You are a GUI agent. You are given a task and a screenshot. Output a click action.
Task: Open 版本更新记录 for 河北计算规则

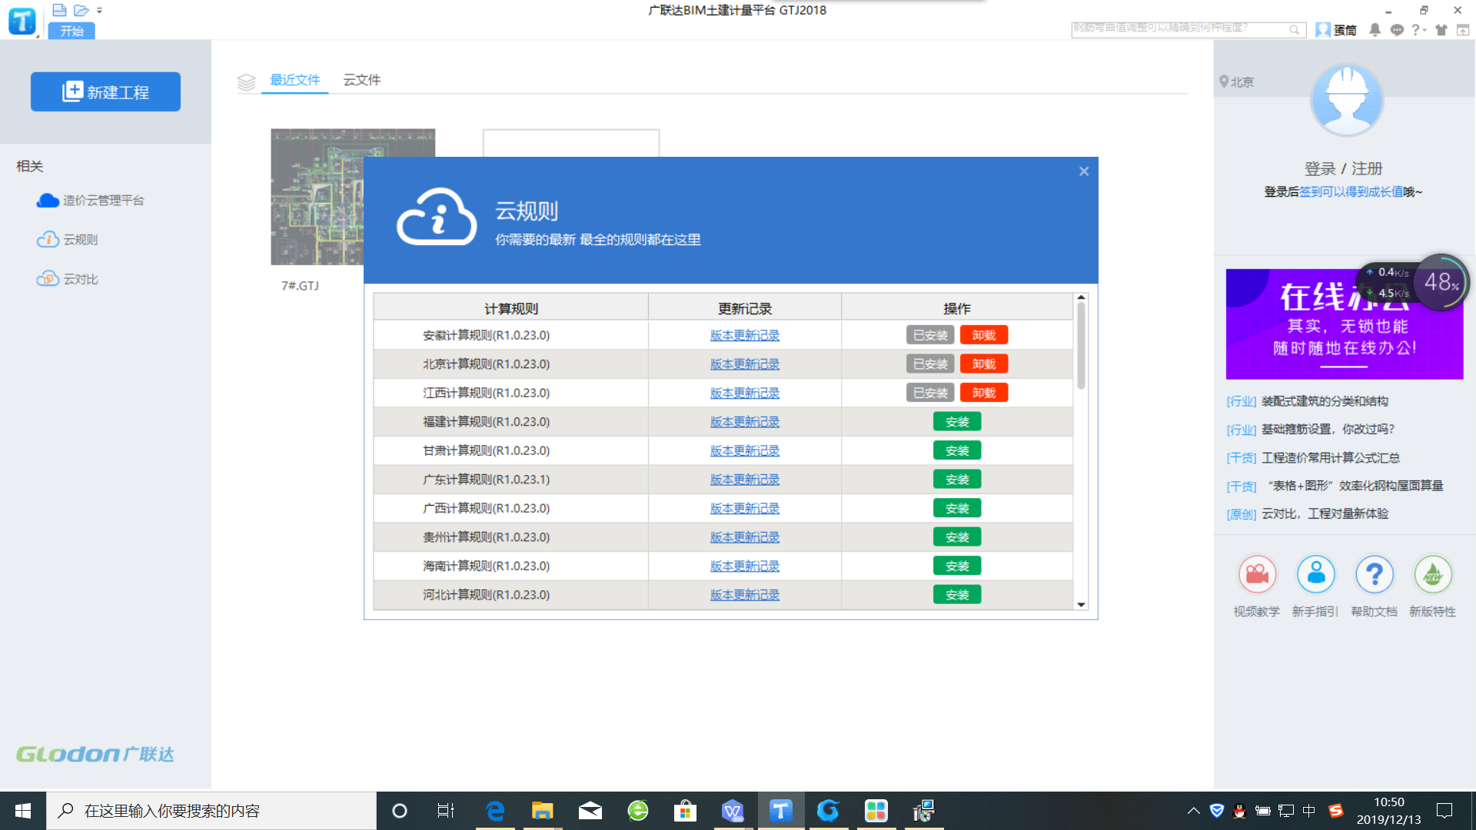click(x=745, y=595)
